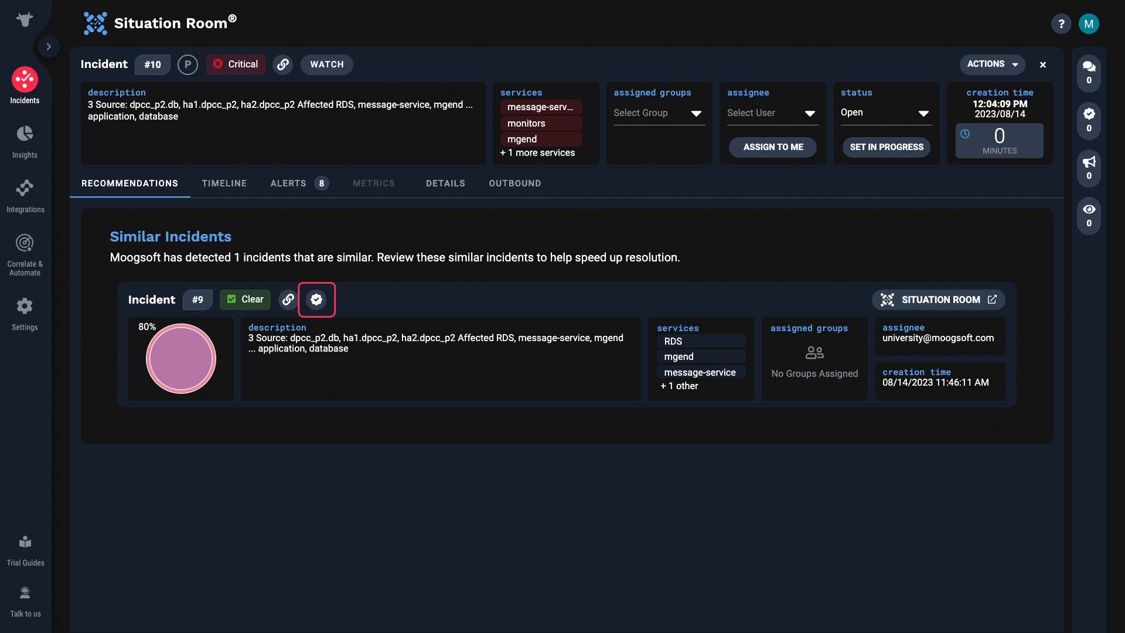This screenshot has height=633, width=1125.
Task: Click the No Groups Assigned people icon
Action: [814, 352]
